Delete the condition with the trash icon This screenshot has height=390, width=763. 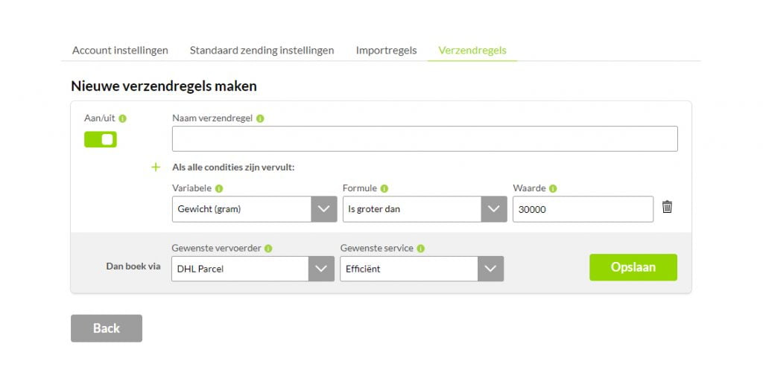(x=667, y=207)
